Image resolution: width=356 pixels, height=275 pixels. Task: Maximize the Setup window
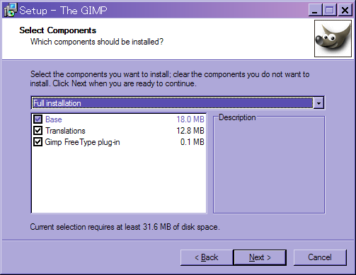(330, 11)
